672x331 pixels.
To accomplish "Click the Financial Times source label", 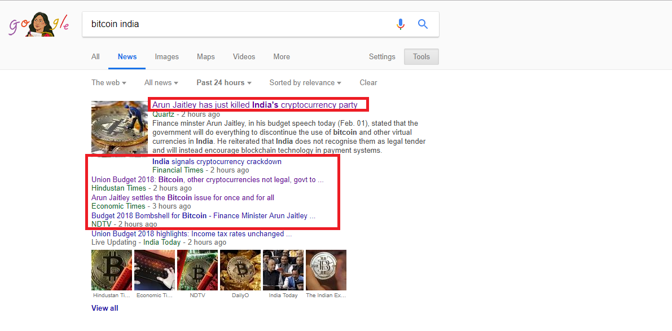I will click(178, 170).
